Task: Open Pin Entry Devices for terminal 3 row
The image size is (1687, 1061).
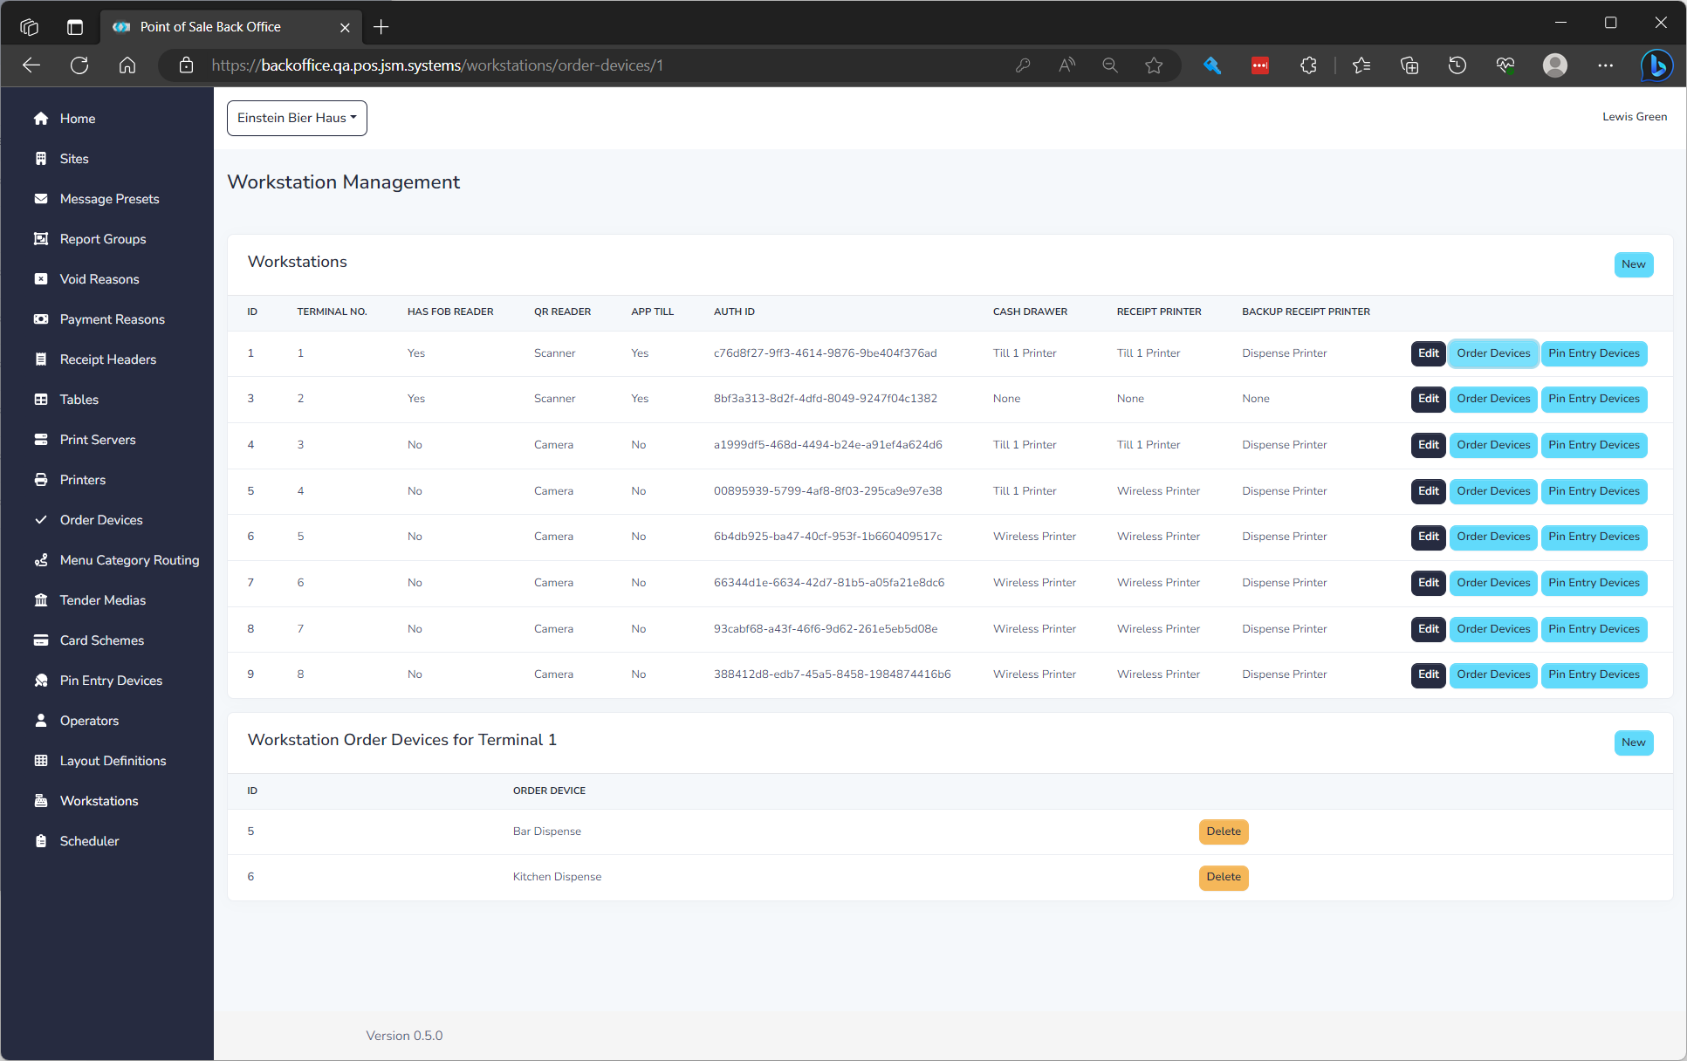Action: pos(1594,445)
